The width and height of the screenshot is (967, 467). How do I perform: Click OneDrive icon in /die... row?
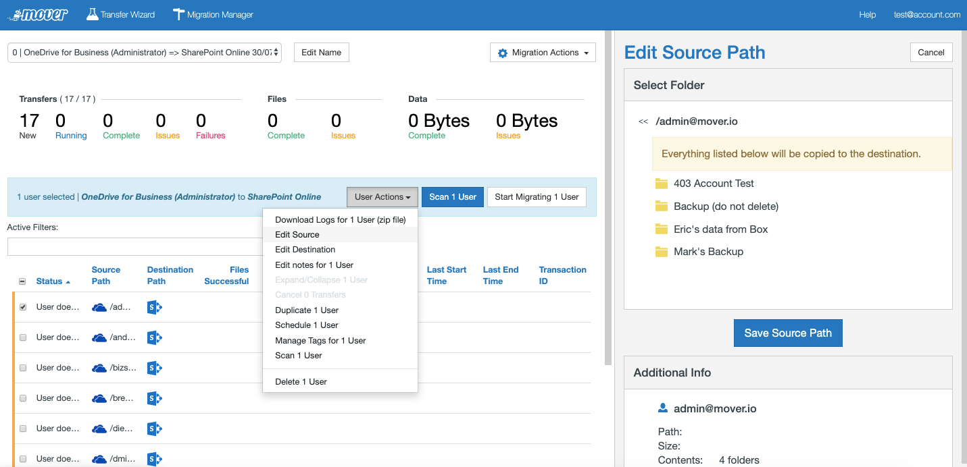(x=99, y=429)
